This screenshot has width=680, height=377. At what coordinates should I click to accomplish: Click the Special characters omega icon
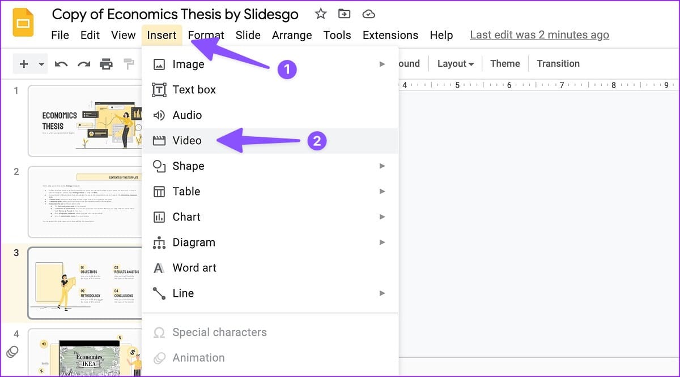pyautogui.click(x=159, y=332)
